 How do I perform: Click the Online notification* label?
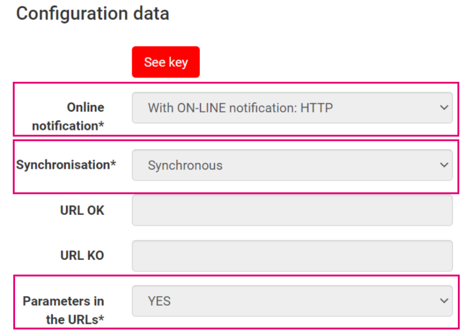(x=68, y=116)
